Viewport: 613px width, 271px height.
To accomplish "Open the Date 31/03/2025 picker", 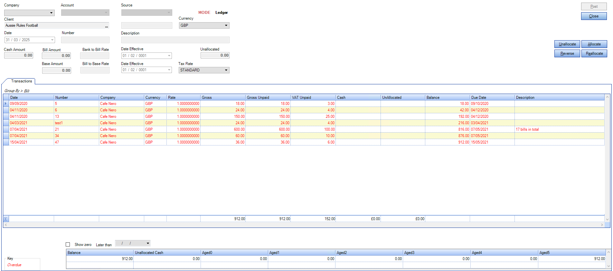I will 52,40.
